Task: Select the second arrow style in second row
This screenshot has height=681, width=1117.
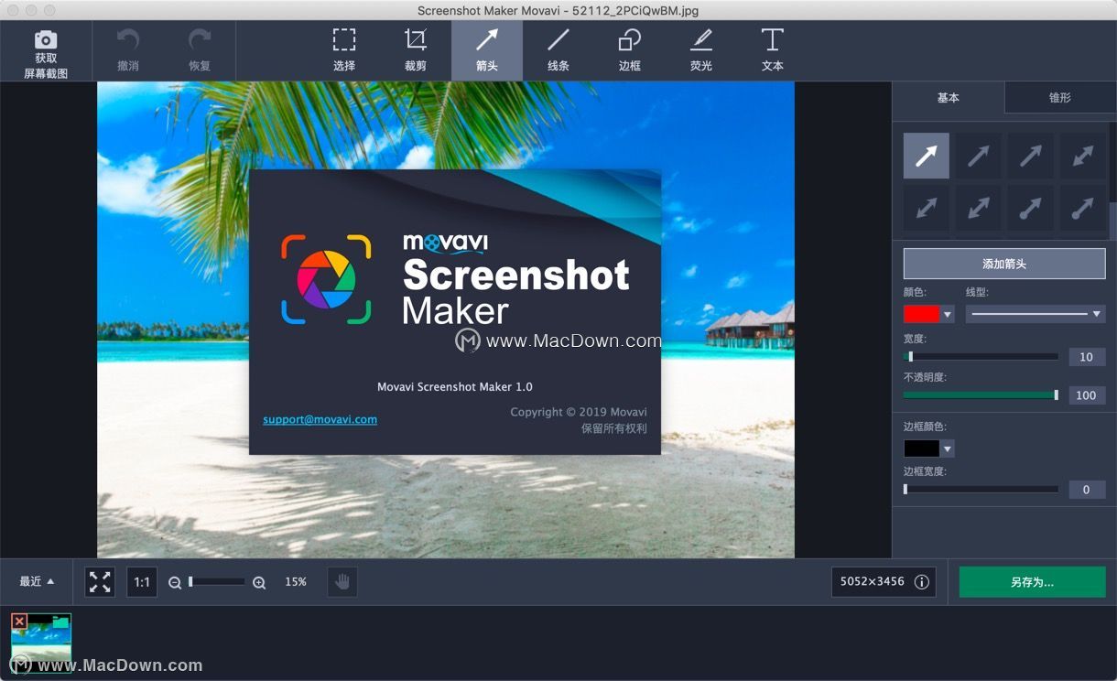Action: point(979,208)
